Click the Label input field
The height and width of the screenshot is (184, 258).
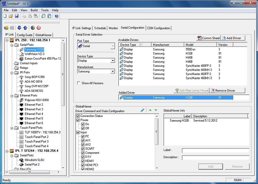pos(216,150)
